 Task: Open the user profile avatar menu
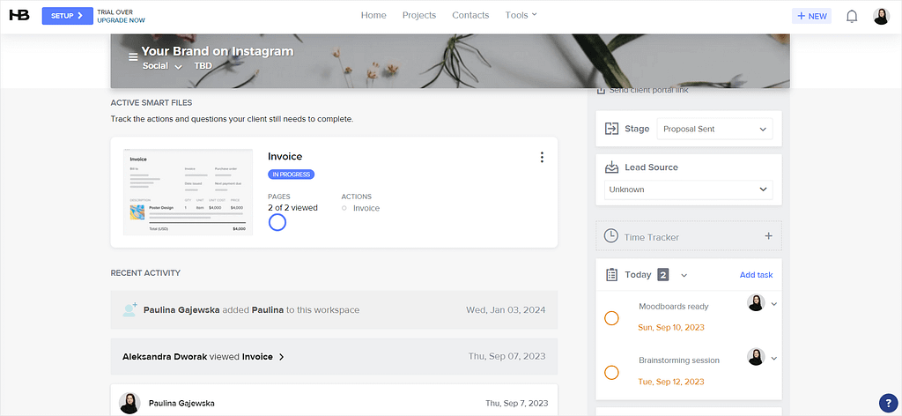point(881,16)
